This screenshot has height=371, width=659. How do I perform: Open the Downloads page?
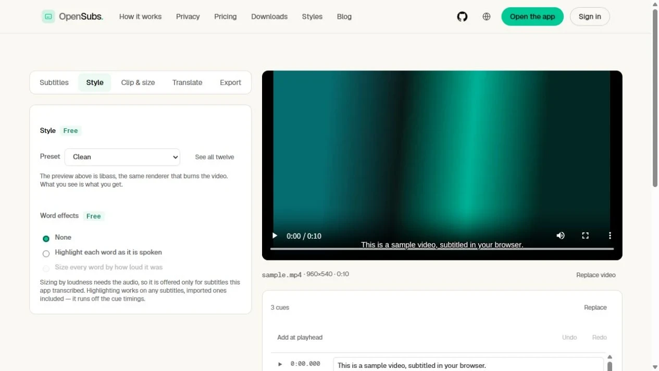click(269, 17)
